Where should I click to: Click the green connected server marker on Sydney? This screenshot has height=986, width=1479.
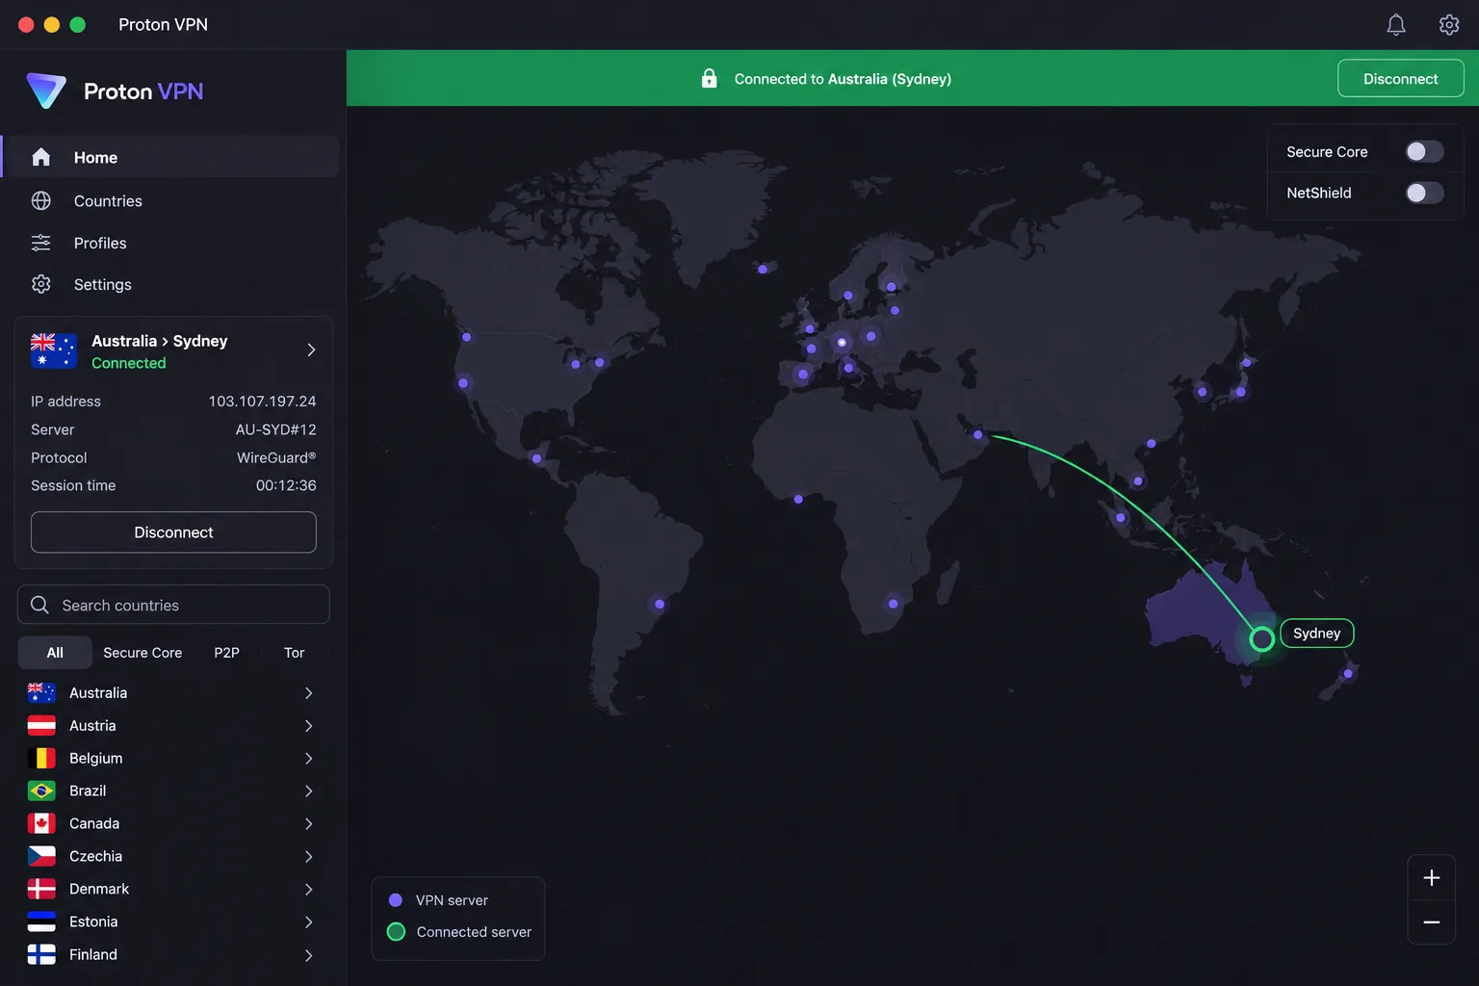[1261, 638]
